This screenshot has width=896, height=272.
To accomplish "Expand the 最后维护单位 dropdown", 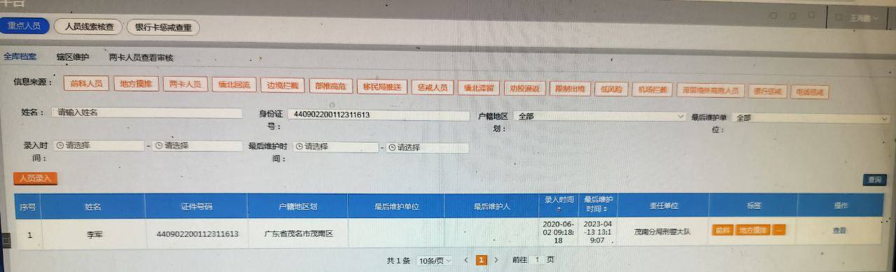I will (x=811, y=118).
